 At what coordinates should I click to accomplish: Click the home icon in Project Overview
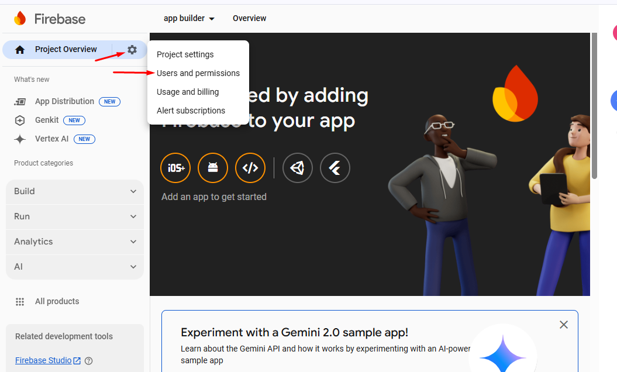(20, 50)
